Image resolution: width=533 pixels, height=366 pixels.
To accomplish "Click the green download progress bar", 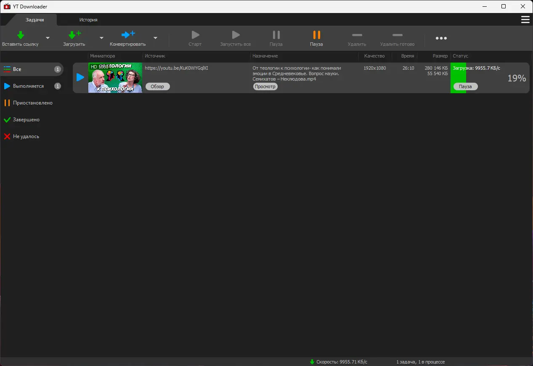I will (x=458, y=78).
